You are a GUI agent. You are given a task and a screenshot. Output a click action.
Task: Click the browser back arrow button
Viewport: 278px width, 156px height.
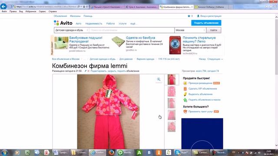3,6
